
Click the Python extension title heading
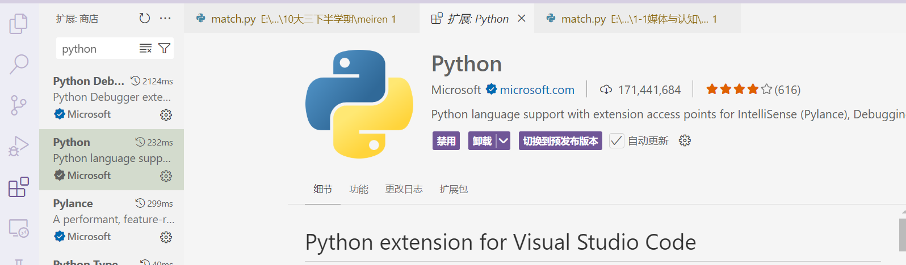point(467,64)
